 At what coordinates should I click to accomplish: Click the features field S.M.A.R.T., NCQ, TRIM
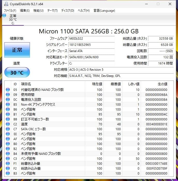[x=121, y=76]
